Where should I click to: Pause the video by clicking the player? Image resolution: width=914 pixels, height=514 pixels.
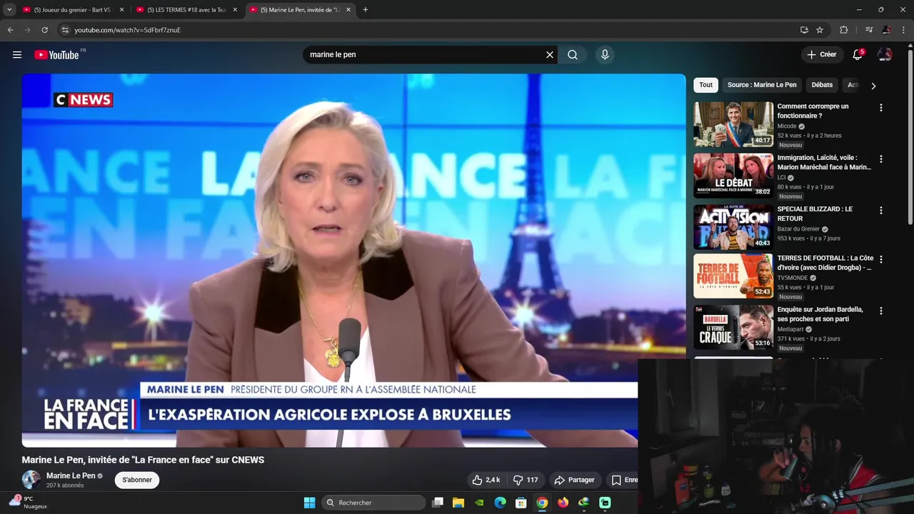(x=353, y=261)
